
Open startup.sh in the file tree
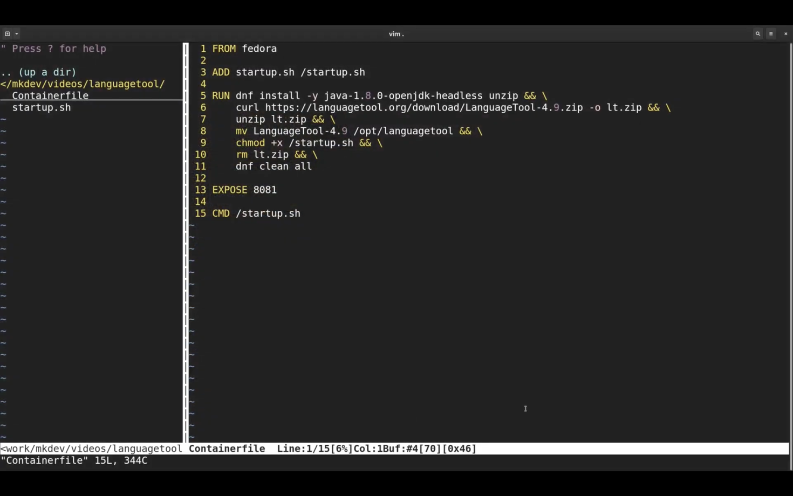[x=42, y=107]
